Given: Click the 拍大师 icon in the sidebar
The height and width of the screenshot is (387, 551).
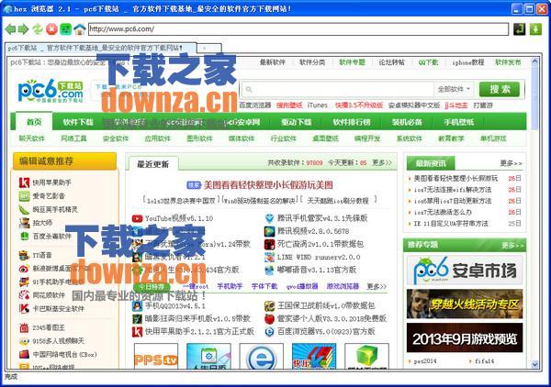Looking at the screenshot, I should (24, 223).
